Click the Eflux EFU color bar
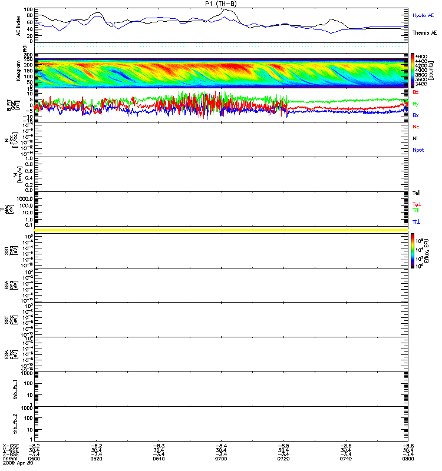 pyautogui.click(x=412, y=251)
